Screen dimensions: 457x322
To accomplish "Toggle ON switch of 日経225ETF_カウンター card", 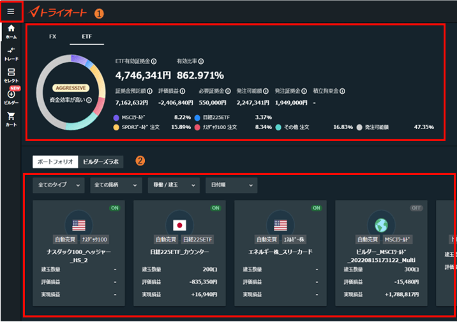I will [x=216, y=208].
